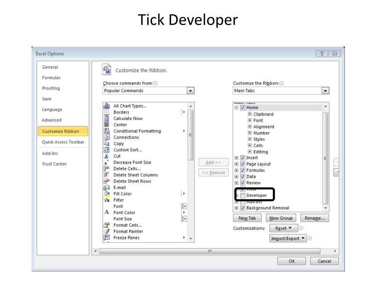Click the Fill Color bucket icon
Image resolution: width=376 pixels, height=282 pixels.
coord(106,194)
